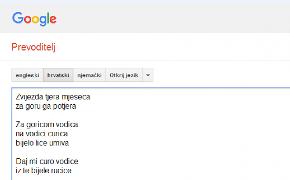Select engleski as source language

tap(27, 75)
